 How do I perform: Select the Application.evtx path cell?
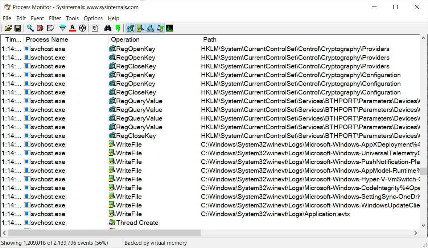click(275, 214)
